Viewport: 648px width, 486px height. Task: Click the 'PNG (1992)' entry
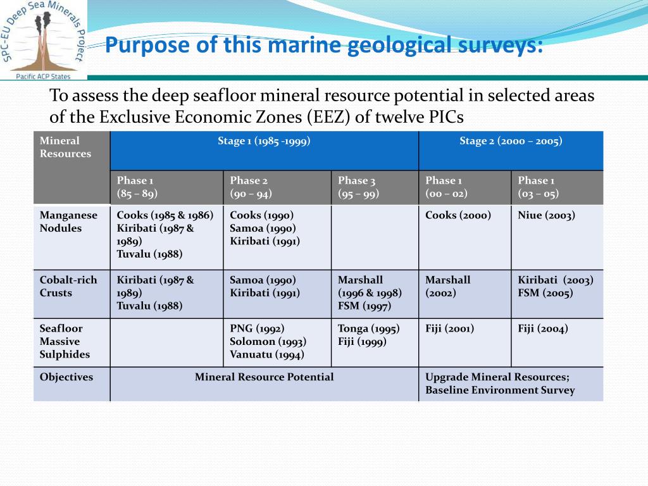[257, 328]
